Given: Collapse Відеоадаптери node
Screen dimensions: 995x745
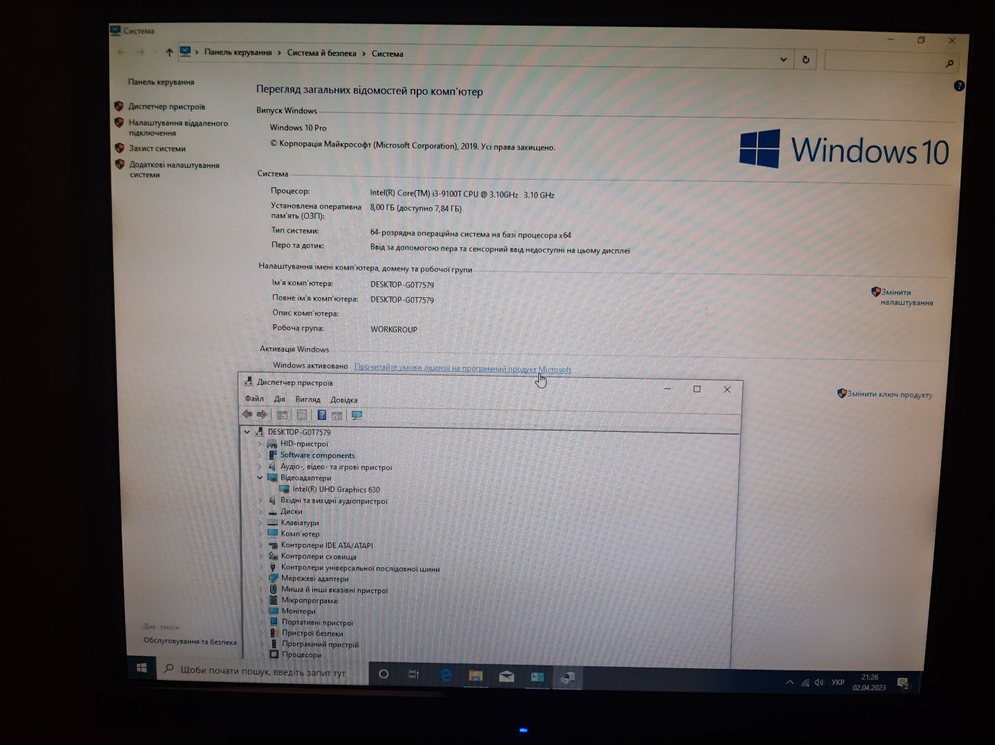Looking at the screenshot, I should pos(260,478).
